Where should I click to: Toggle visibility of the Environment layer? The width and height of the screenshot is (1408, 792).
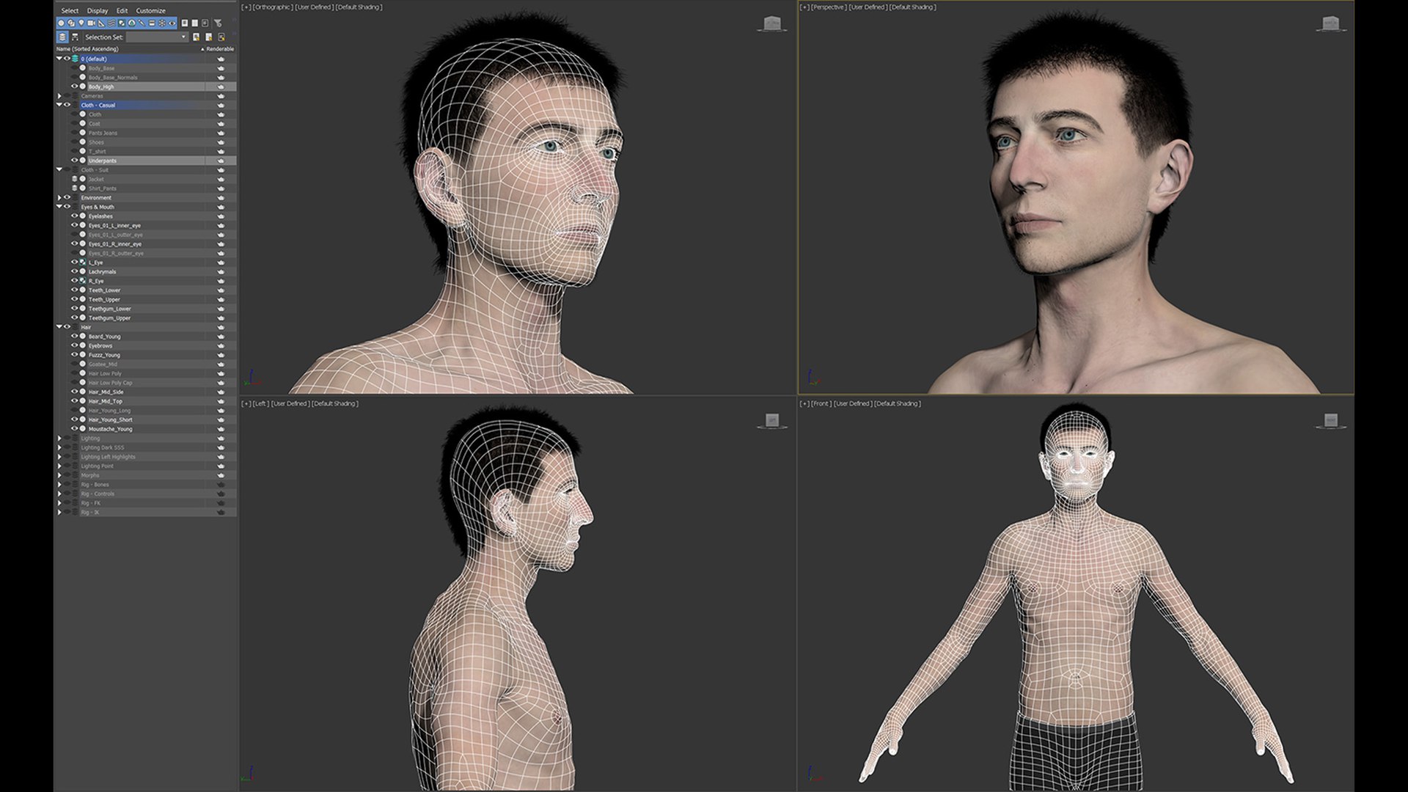[x=67, y=197]
